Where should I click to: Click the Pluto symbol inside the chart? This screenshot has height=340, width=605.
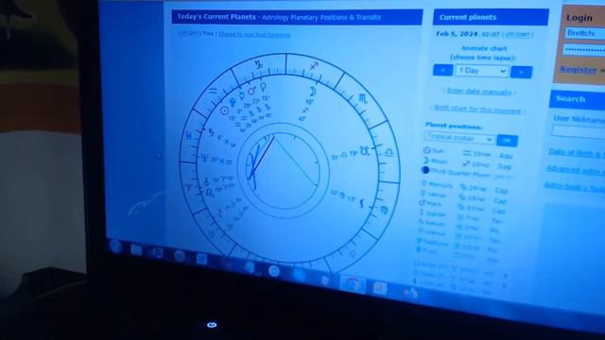(233, 102)
